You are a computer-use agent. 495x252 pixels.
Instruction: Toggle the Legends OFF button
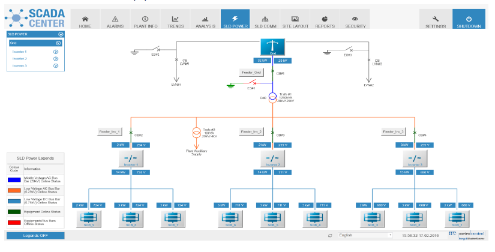pos(35,235)
